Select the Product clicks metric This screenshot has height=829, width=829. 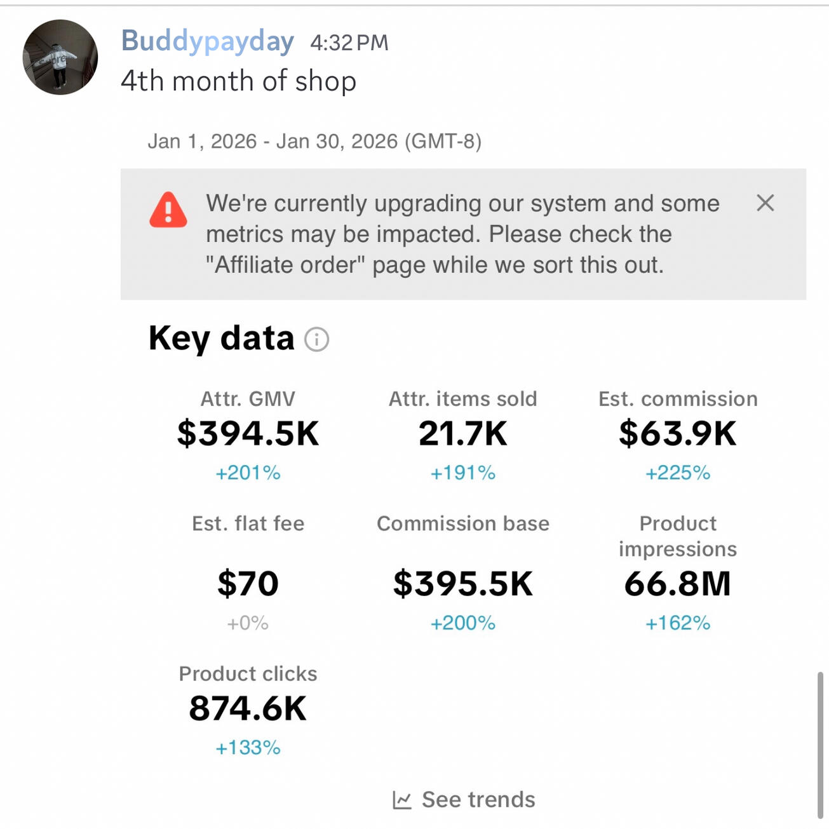tap(248, 708)
